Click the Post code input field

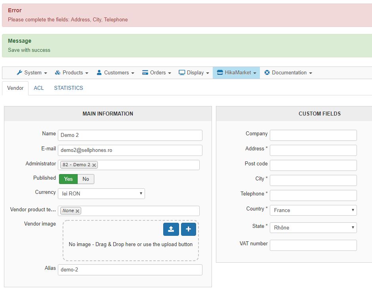pos(313,165)
